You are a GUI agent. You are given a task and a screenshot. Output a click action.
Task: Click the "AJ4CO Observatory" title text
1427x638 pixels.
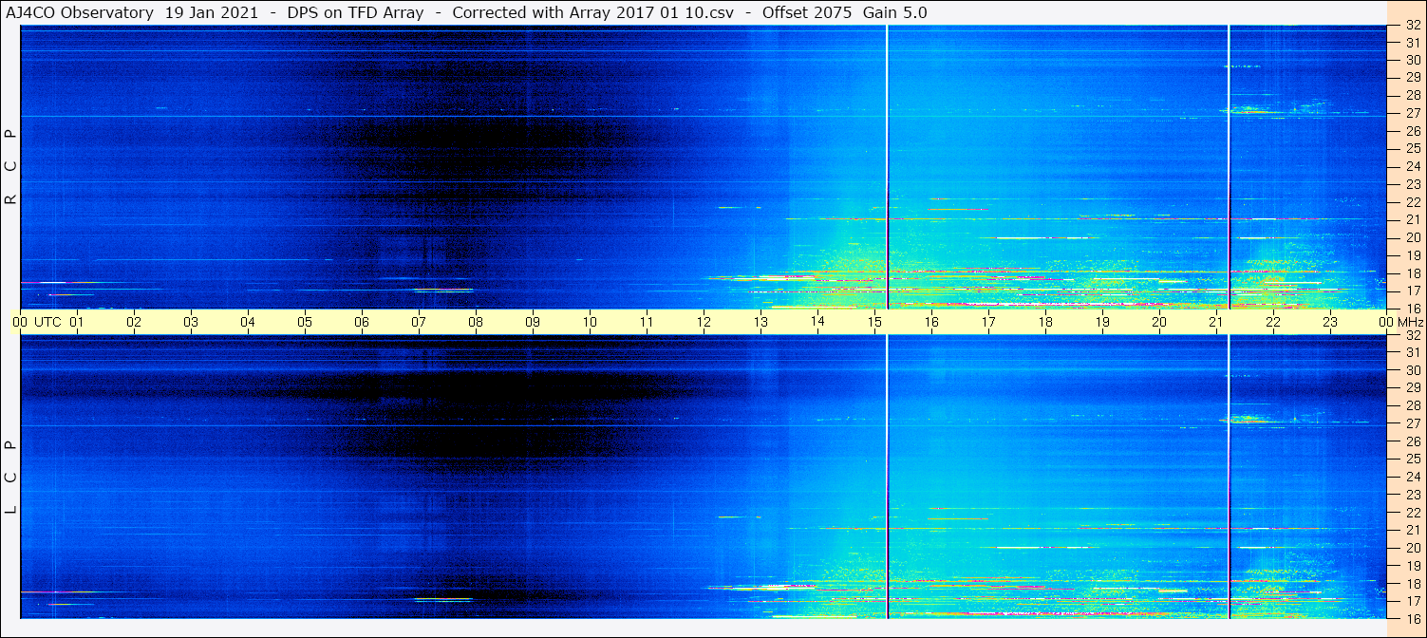coord(80,12)
